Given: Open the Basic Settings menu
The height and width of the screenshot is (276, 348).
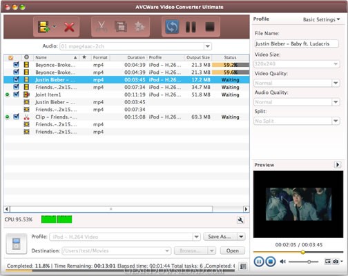Looking at the screenshot, I should [x=321, y=19].
